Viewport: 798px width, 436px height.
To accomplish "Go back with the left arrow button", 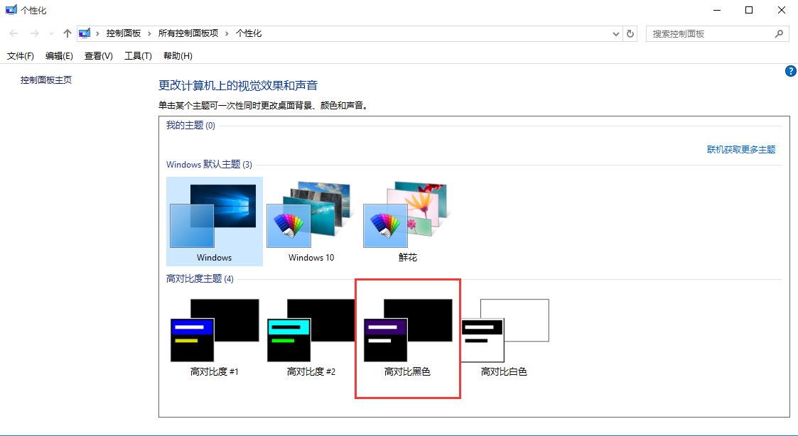I will point(14,33).
